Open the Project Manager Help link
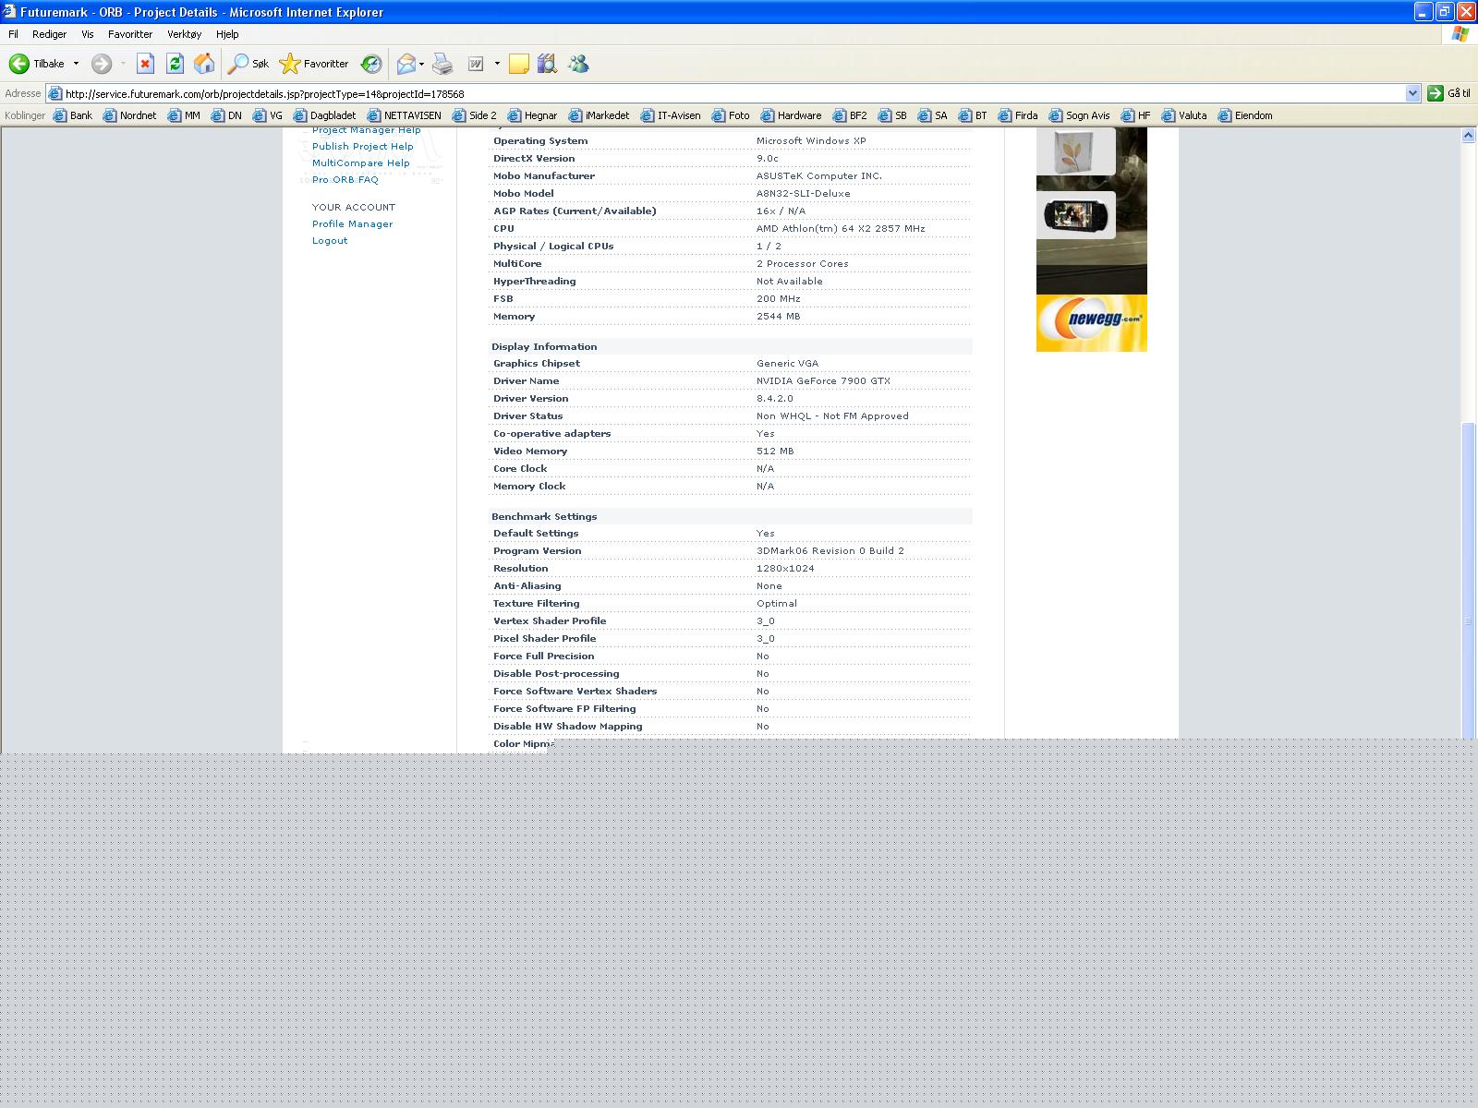Viewport: 1478px width, 1108px height. pyautogui.click(x=366, y=131)
